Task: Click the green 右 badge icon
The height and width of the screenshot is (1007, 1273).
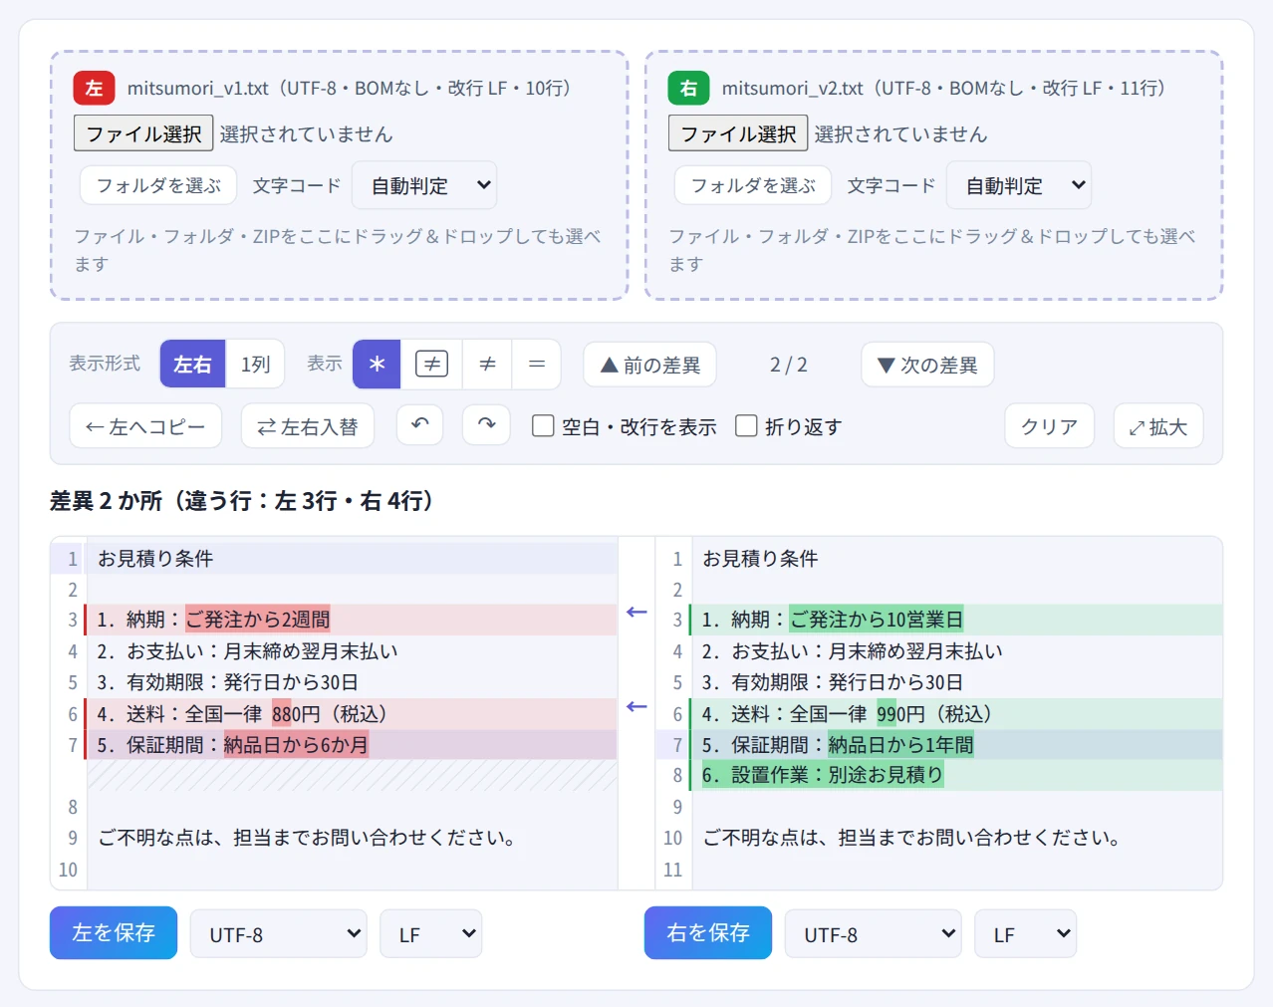Action: pyautogui.click(x=688, y=88)
